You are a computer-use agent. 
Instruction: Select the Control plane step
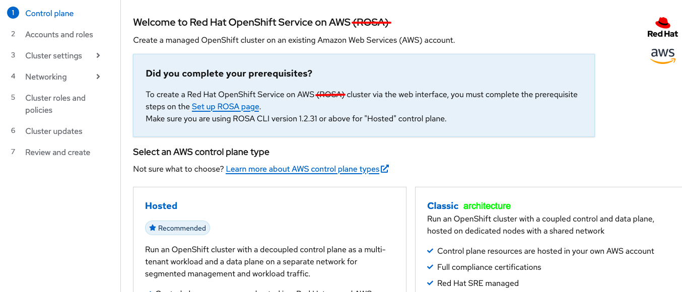point(49,13)
